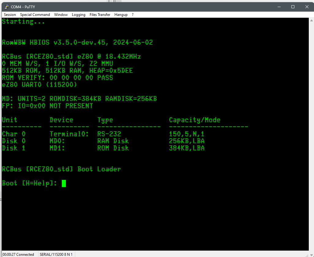Click the scrollbar up arrow
This screenshot has width=314, height=257.
[x=311, y=20]
